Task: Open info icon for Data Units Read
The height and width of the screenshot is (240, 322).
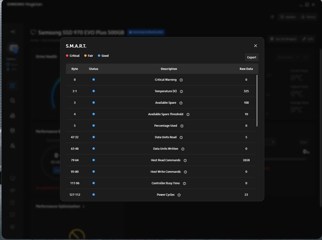Action: [181, 137]
